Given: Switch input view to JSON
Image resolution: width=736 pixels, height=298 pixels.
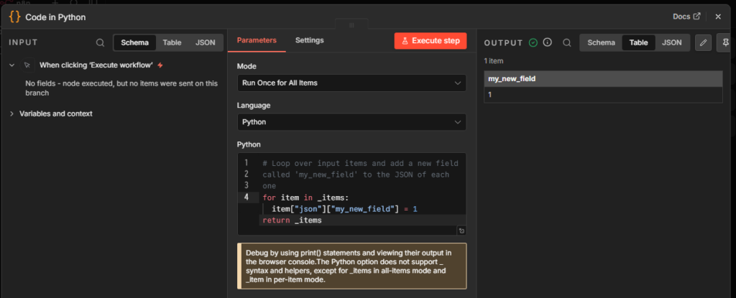Looking at the screenshot, I should coord(205,42).
